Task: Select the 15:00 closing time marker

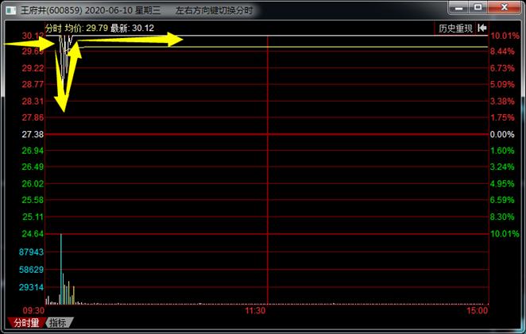Action: pyautogui.click(x=477, y=312)
